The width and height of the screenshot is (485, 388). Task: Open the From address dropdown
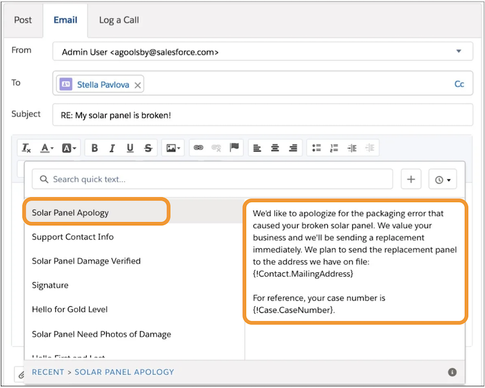[x=458, y=52]
